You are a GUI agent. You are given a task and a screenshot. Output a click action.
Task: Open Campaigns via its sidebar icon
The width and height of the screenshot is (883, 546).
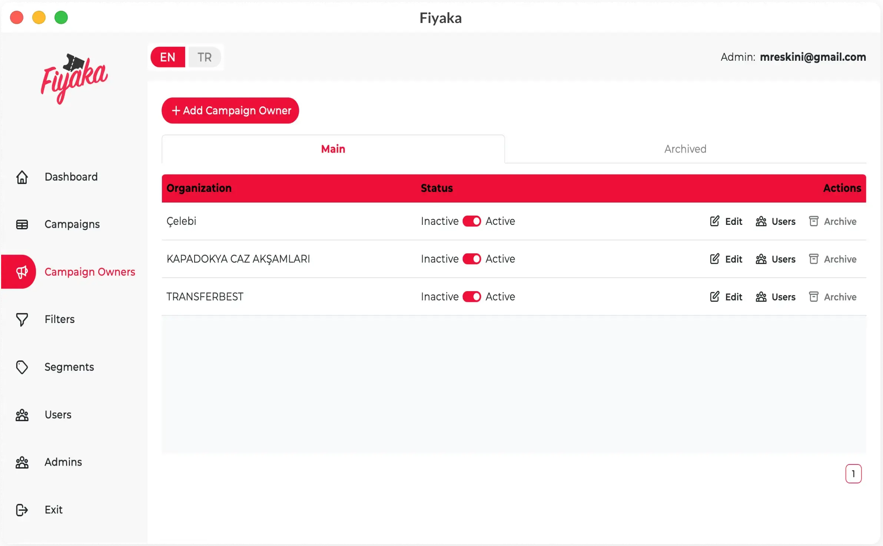coord(22,224)
